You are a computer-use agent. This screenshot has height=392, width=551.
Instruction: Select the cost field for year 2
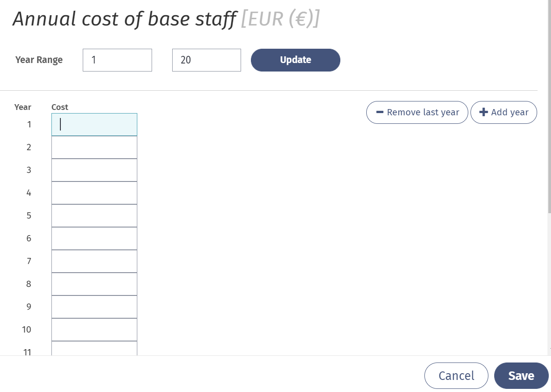[x=94, y=147]
